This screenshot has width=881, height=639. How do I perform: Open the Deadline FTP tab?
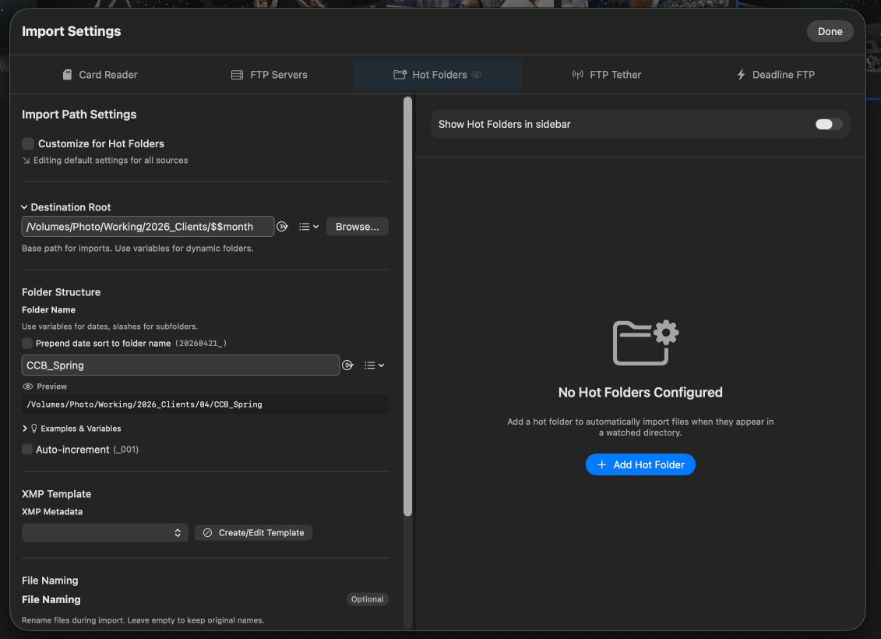(x=775, y=75)
